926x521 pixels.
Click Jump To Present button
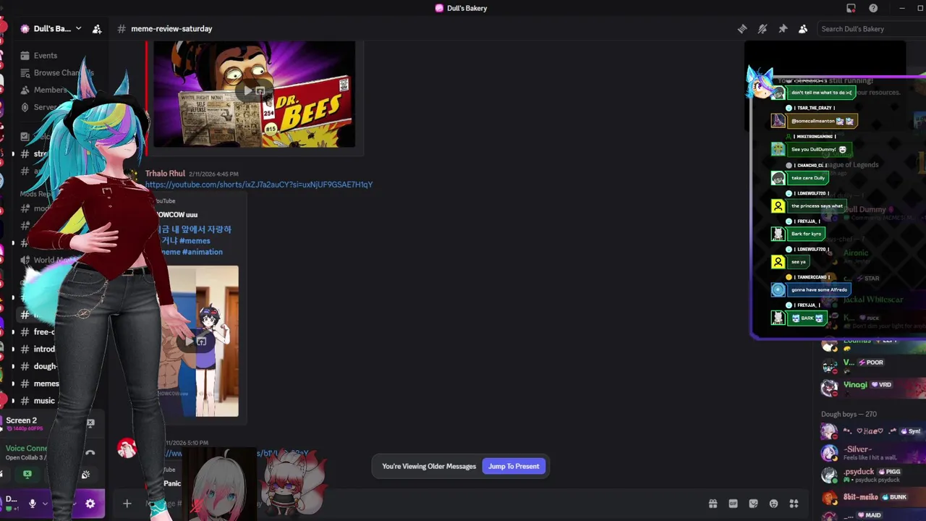[x=514, y=466]
